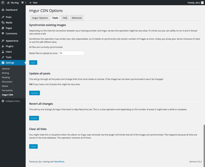Screen dimensions: 205x167
Task: Focus the media files upload count field
Action: click(71, 53)
